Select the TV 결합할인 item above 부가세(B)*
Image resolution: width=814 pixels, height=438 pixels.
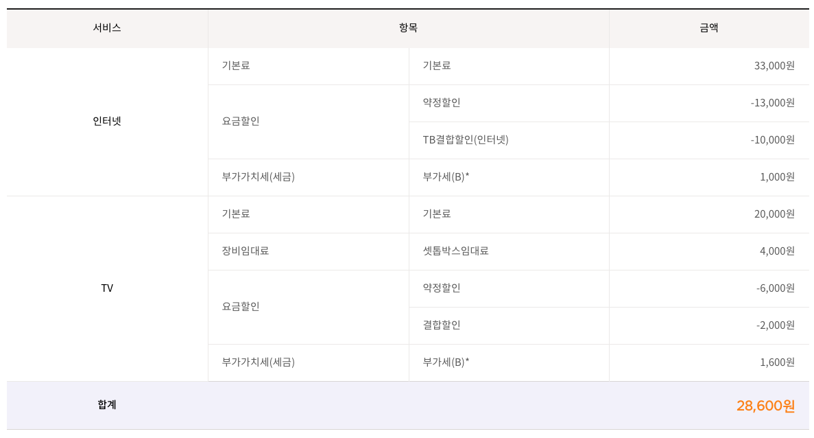tap(442, 325)
